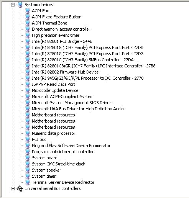The image size is (189, 198).
Task: Expand Universal Serial Bus controllers node
Action: pos(13,188)
